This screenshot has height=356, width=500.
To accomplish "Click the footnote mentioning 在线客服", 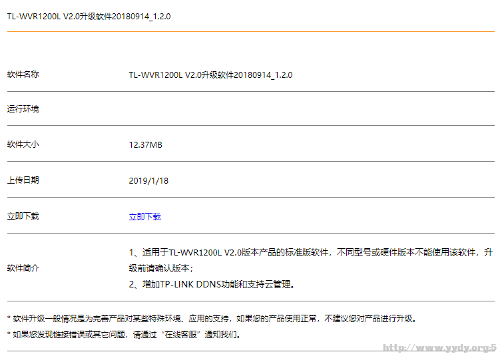I will click(125, 335).
